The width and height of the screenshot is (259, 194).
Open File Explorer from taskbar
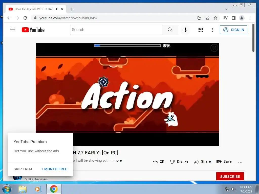(23, 189)
